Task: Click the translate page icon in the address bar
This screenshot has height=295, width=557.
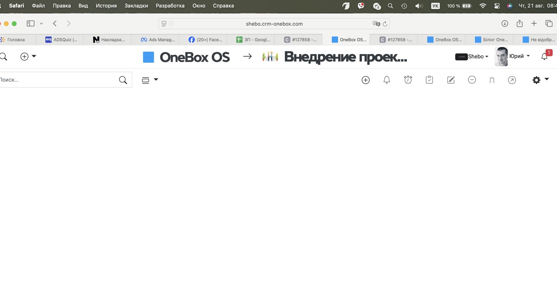Action: (376, 24)
